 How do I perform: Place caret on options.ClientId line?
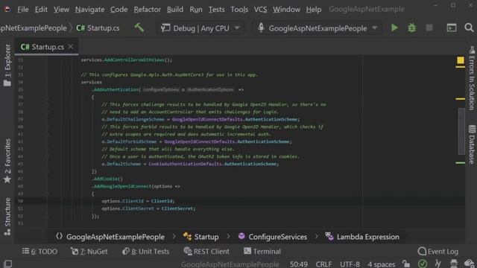(138, 201)
